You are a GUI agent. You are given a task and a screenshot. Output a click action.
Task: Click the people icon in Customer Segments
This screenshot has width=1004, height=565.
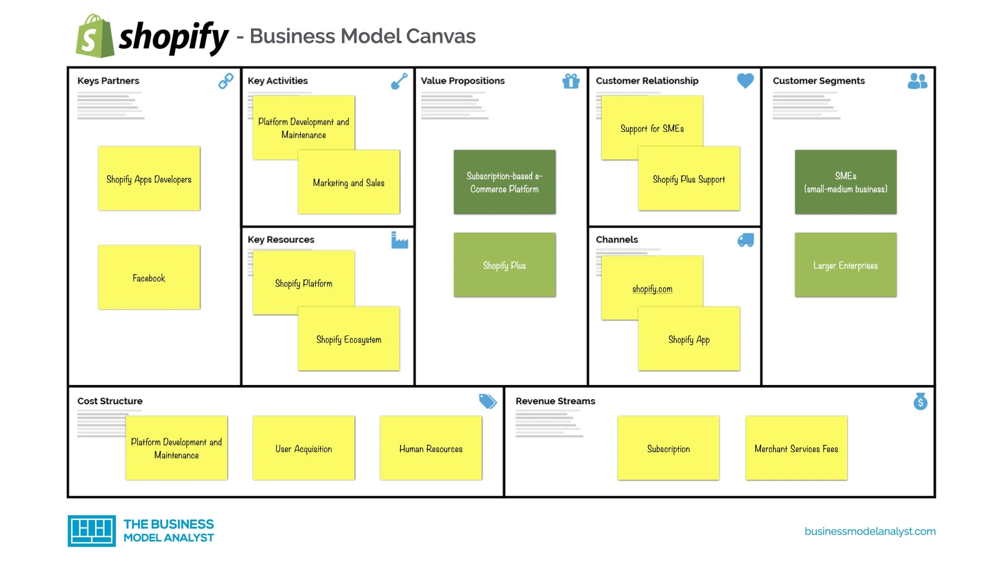point(918,82)
